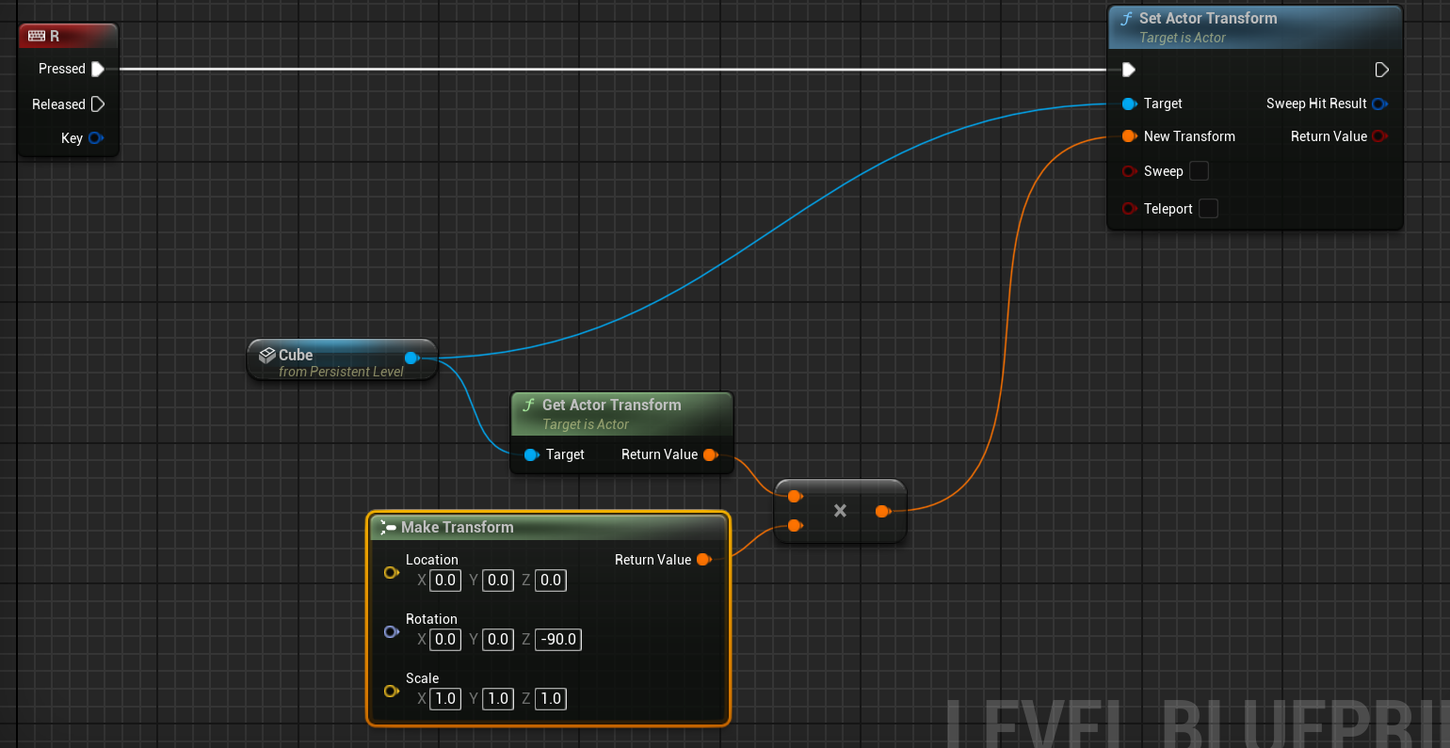Click function icon on Get Actor Transform
Image resolution: width=1450 pixels, height=748 pixels.
529,405
